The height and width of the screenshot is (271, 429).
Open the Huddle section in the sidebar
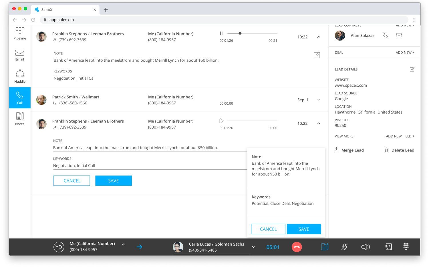pyautogui.click(x=20, y=76)
